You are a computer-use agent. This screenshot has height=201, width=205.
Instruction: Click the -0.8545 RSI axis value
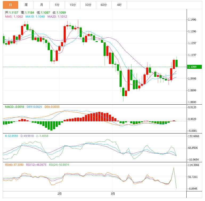coord(192,189)
